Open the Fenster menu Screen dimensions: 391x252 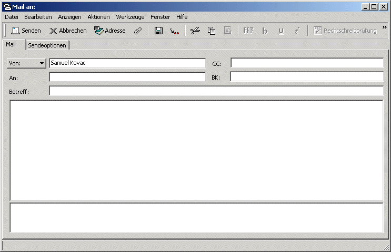pyautogui.click(x=160, y=17)
